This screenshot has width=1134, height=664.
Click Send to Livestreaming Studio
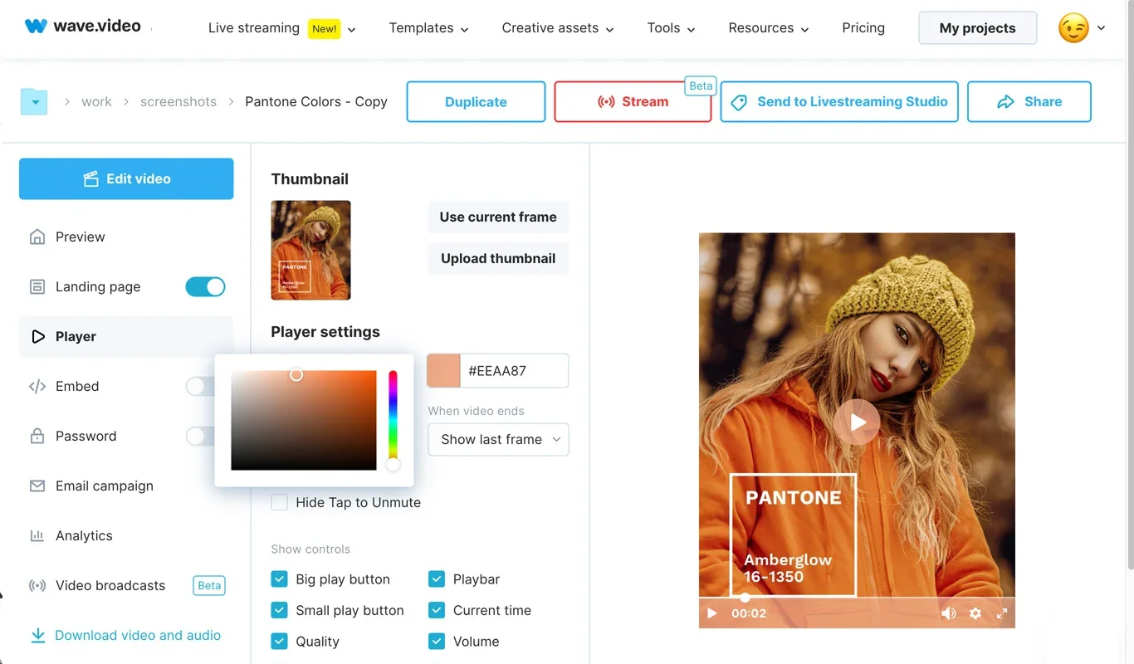click(839, 102)
